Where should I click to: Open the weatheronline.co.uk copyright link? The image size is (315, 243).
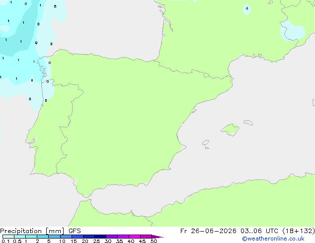click(273, 239)
